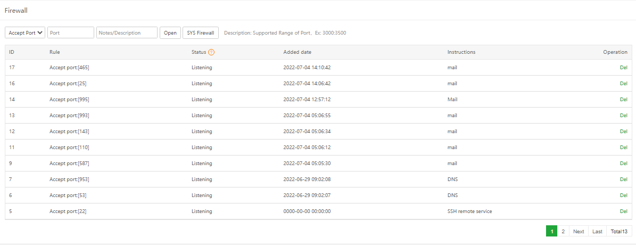Delete the Accept port 25 rule

(x=624, y=84)
